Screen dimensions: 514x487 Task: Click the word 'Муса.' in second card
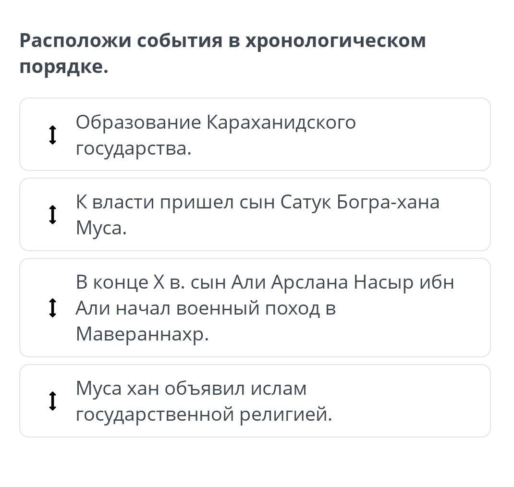pyautogui.click(x=101, y=228)
